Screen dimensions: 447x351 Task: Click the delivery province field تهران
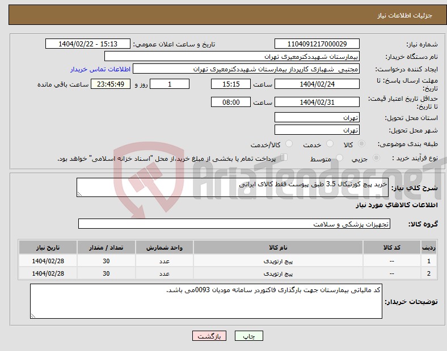[x=317, y=118]
